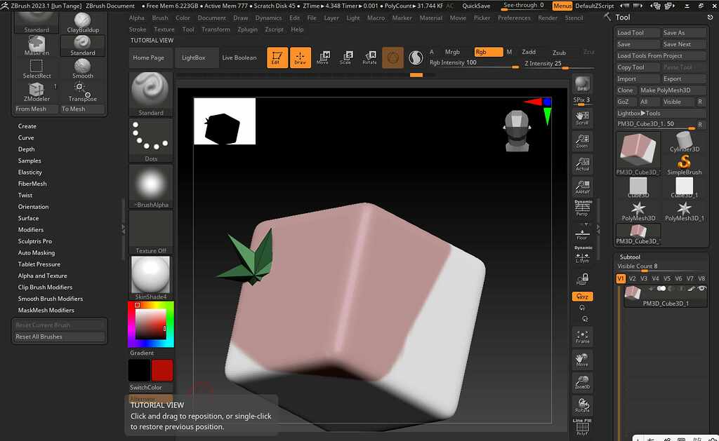Image resolution: width=719 pixels, height=441 pixels.
Task: Enable the Zadd sculpting mode
Action: pyautogui.click(x=530, y=51)
